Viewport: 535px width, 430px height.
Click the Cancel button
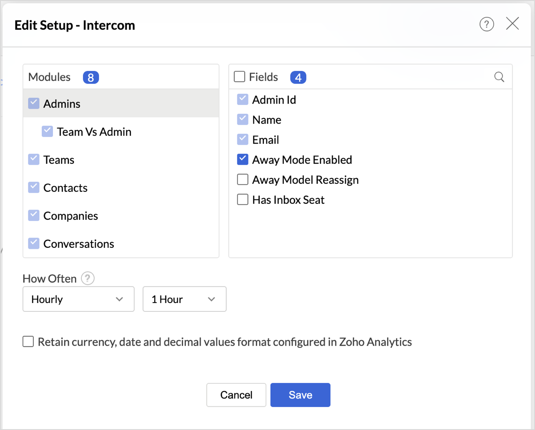236,395
